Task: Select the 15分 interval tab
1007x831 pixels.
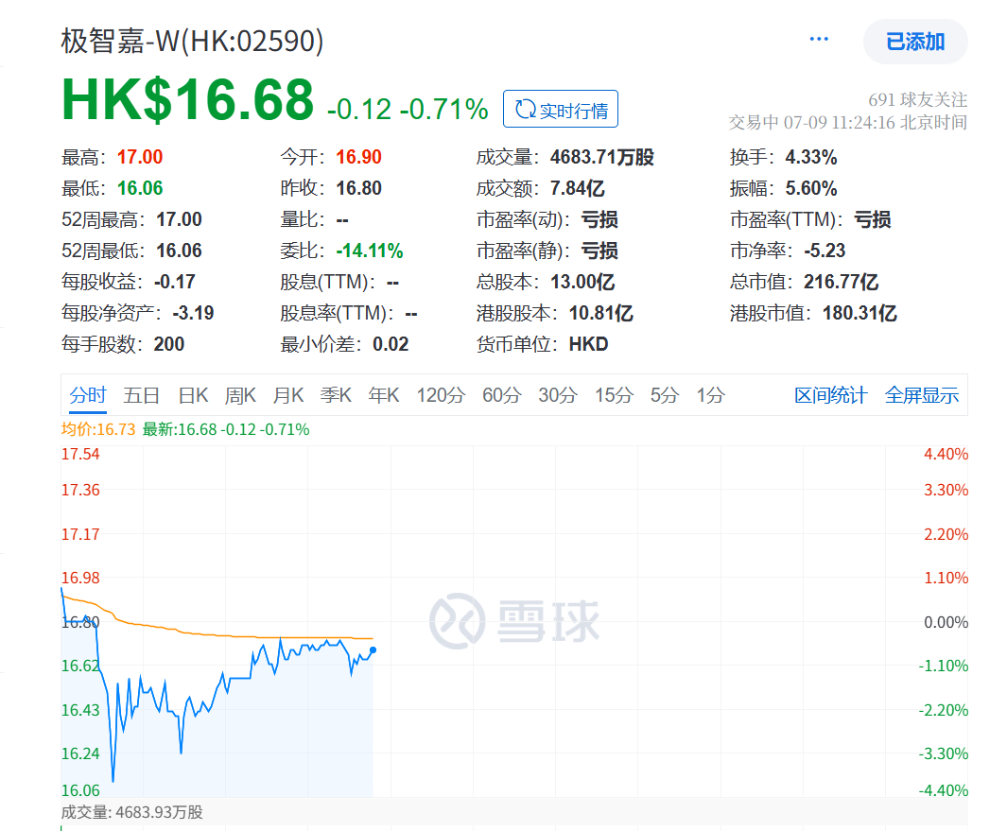Action: (x=614, y=395)
